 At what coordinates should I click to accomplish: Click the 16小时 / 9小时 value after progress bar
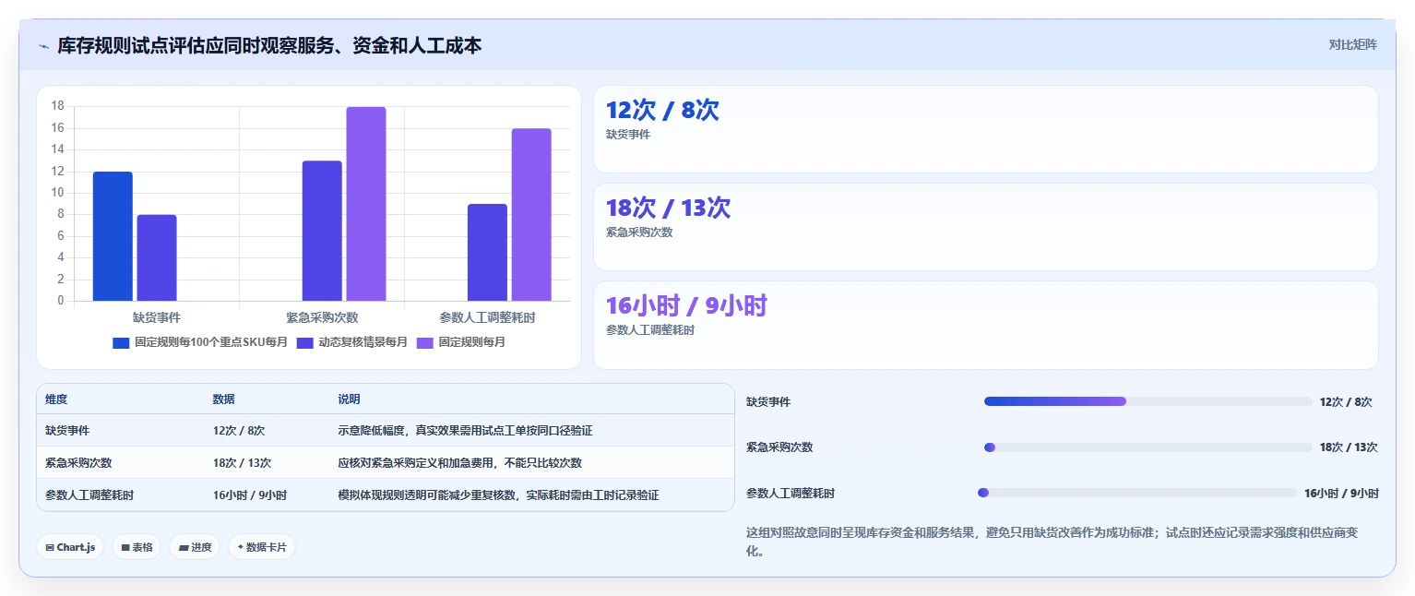click(x=1341, y=494)
